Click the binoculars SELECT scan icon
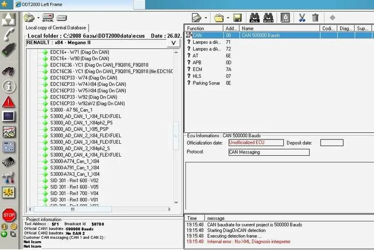 click(268, 18)
